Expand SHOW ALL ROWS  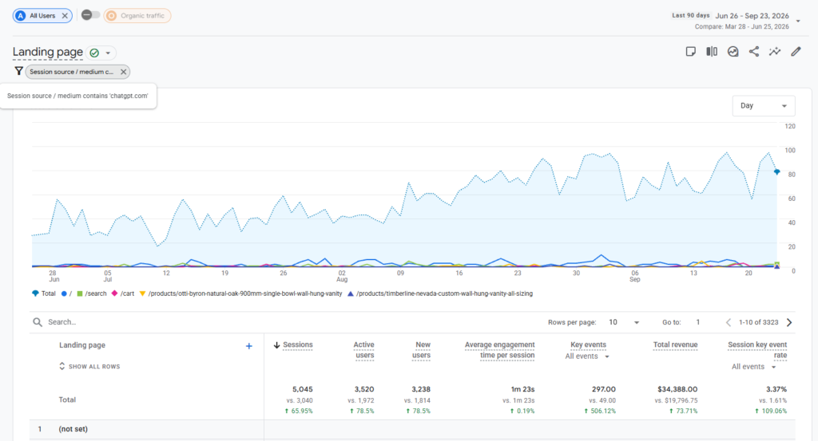pyautogui.click(x=89, y=367)
